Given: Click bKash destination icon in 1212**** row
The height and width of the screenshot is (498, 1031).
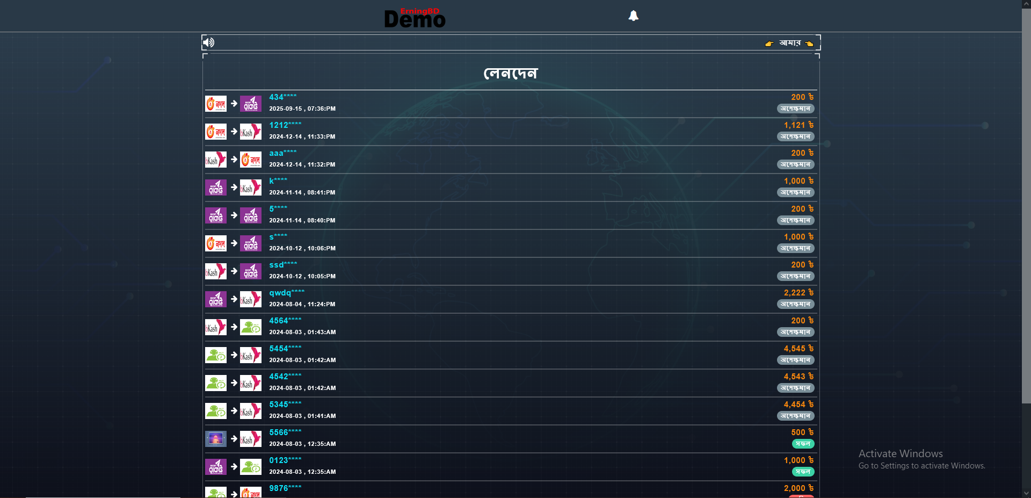Looking at the screenshot, I should tap(250, 132).
